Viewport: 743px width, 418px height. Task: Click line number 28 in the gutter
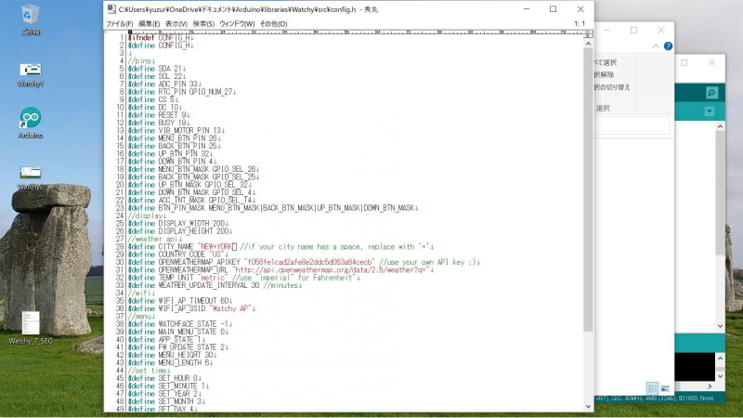click(x=120, y=246)
